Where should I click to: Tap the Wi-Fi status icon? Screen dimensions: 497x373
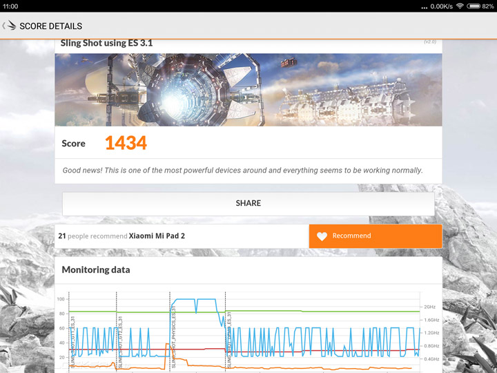point(460,6)
